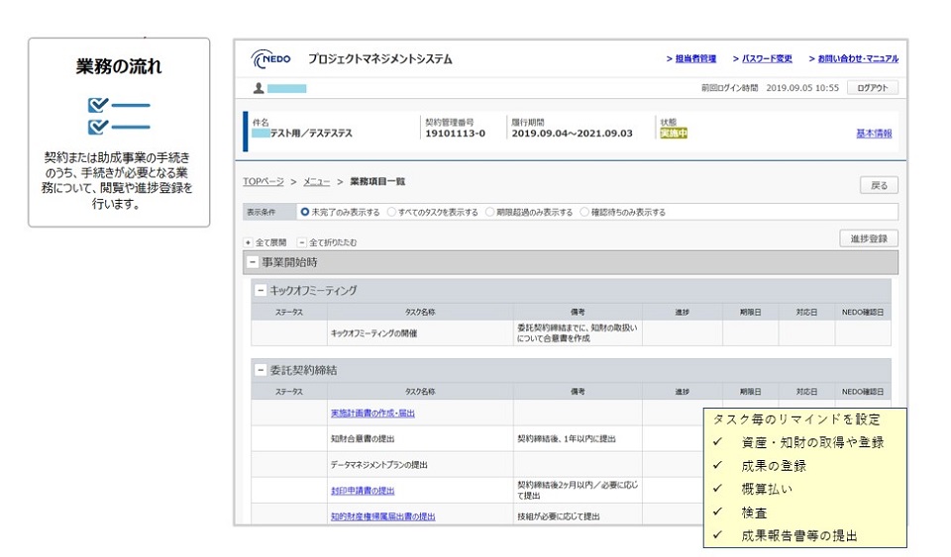
Task: Open the 基本情報 link
Action: (874, 134)
